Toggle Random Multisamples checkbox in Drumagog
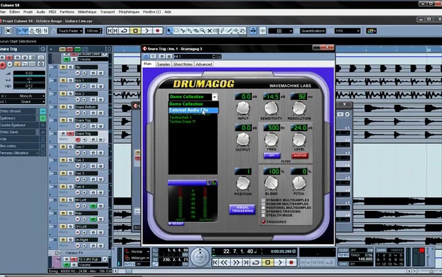The image size is (442, 277). [263, 204]
